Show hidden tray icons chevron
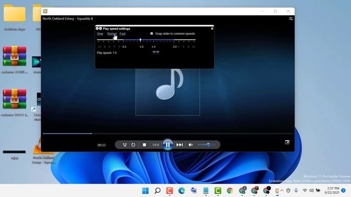Screen dimensions: 351x197 click(282, 190)
